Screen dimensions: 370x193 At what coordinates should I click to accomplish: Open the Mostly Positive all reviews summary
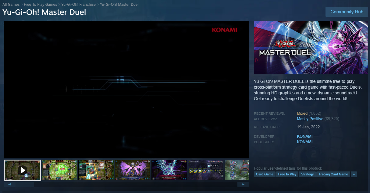tap(310, 119)
